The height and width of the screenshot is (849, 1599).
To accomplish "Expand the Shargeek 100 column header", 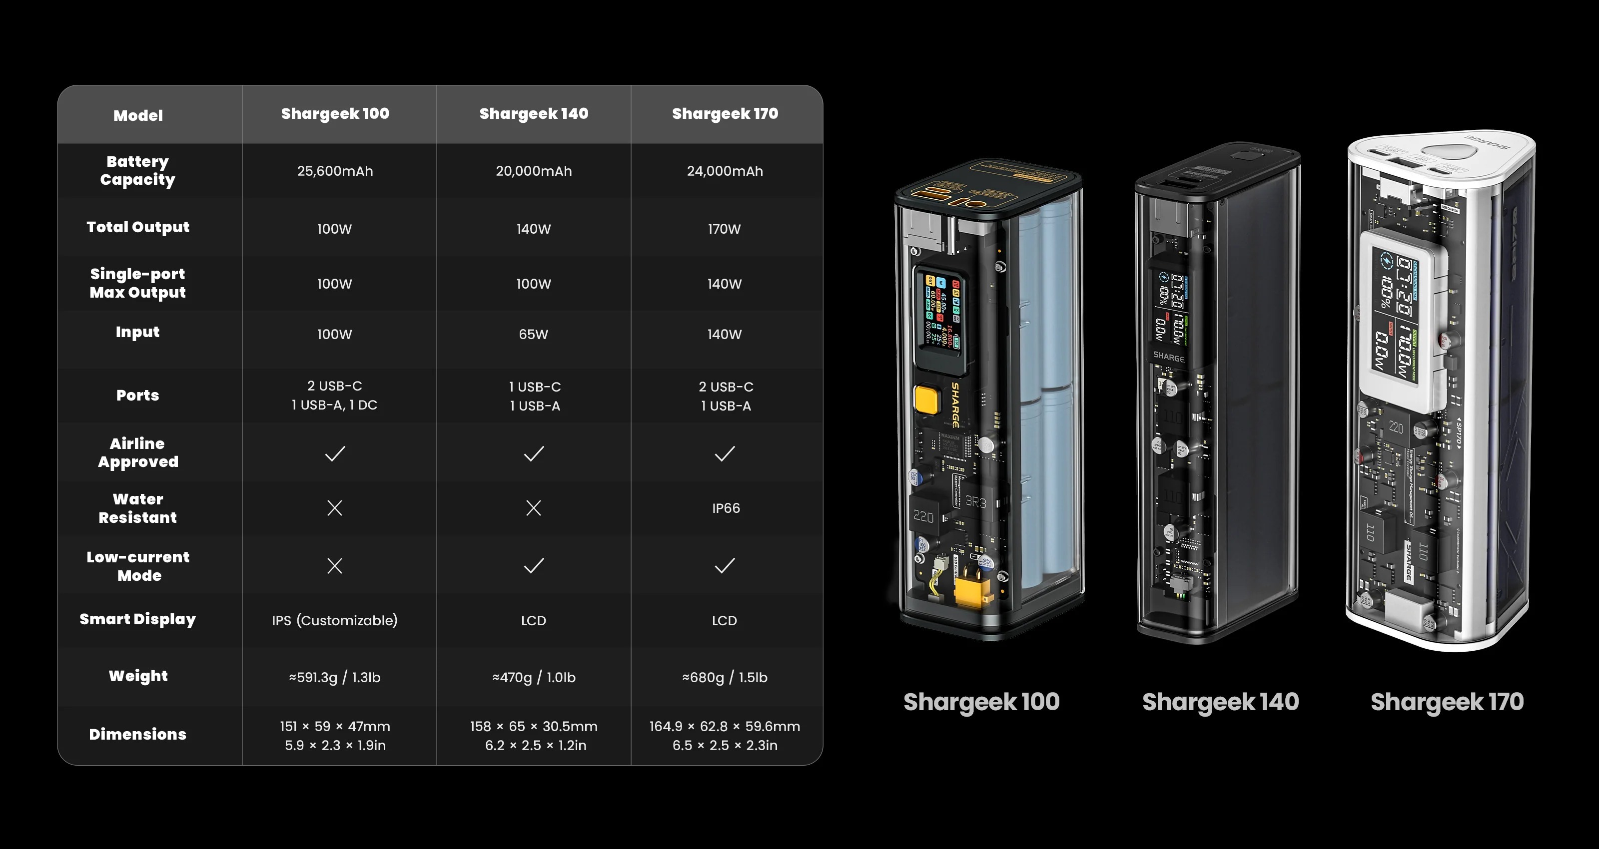I will [335, 113].
